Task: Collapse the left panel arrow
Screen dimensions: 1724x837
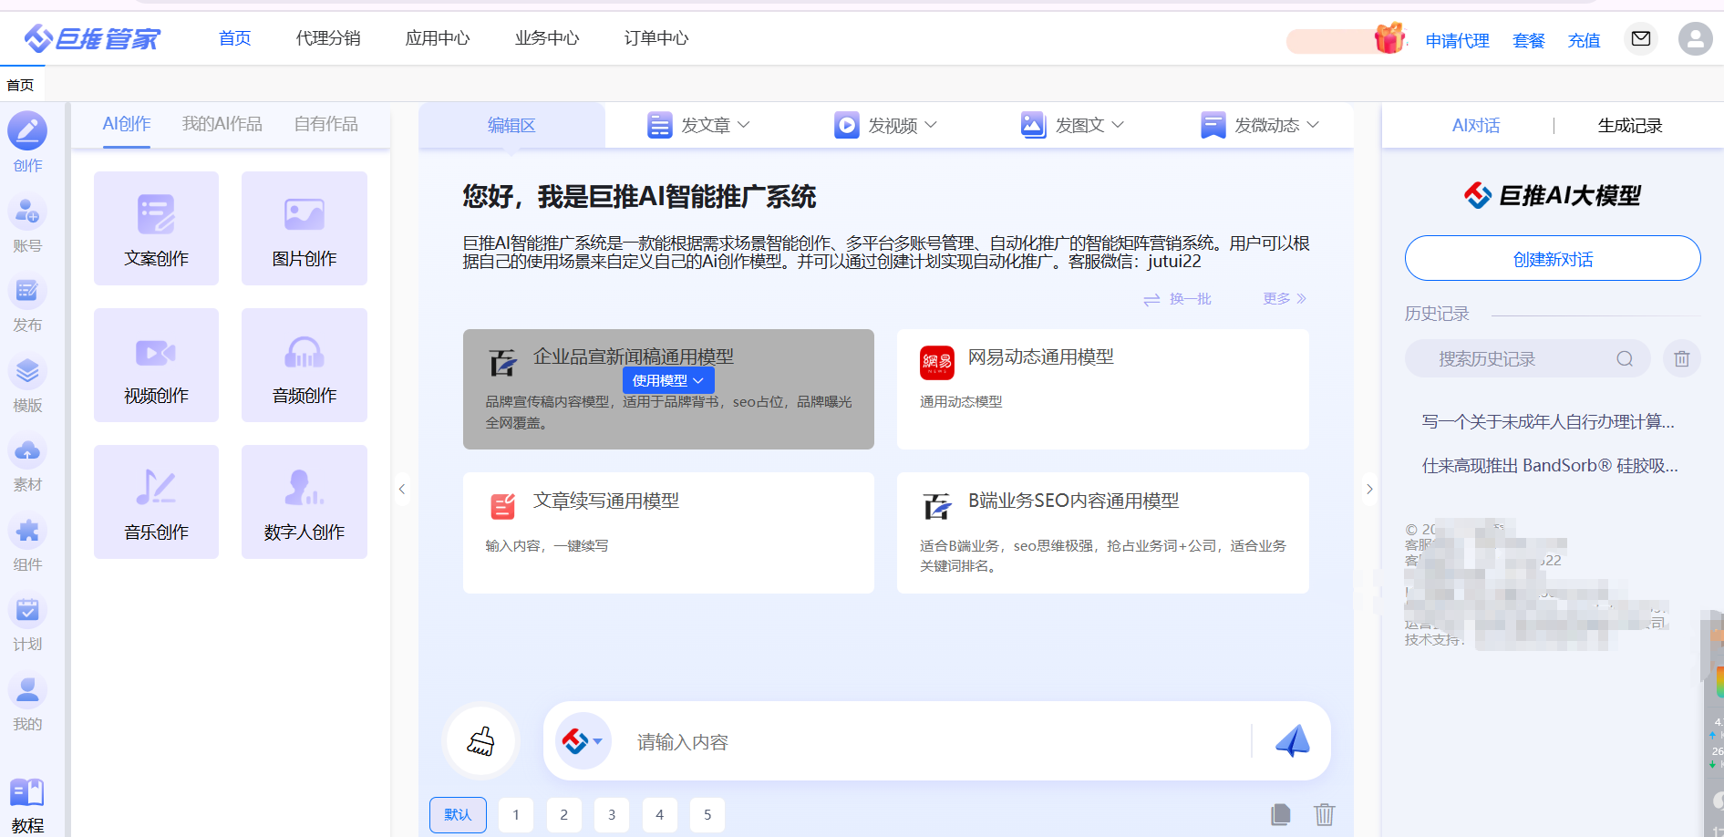Action: click(402, 489)
